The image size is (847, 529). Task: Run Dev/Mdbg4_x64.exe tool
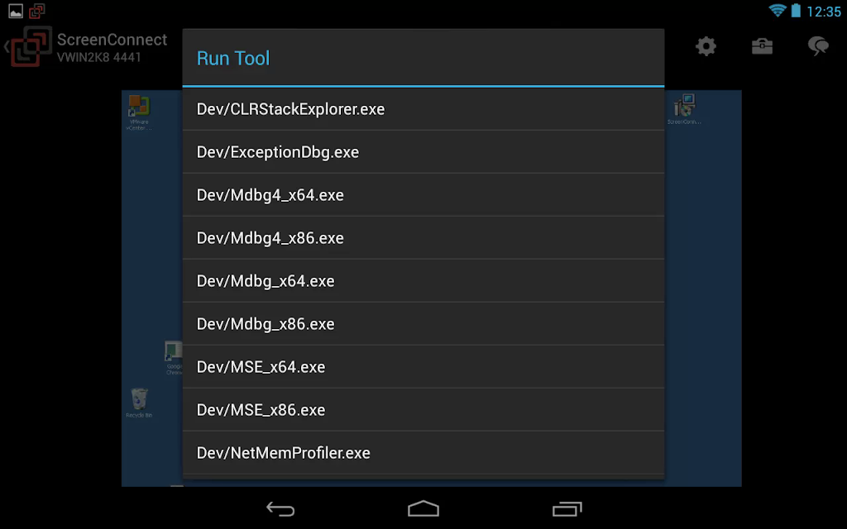click(x=423, y=195)
